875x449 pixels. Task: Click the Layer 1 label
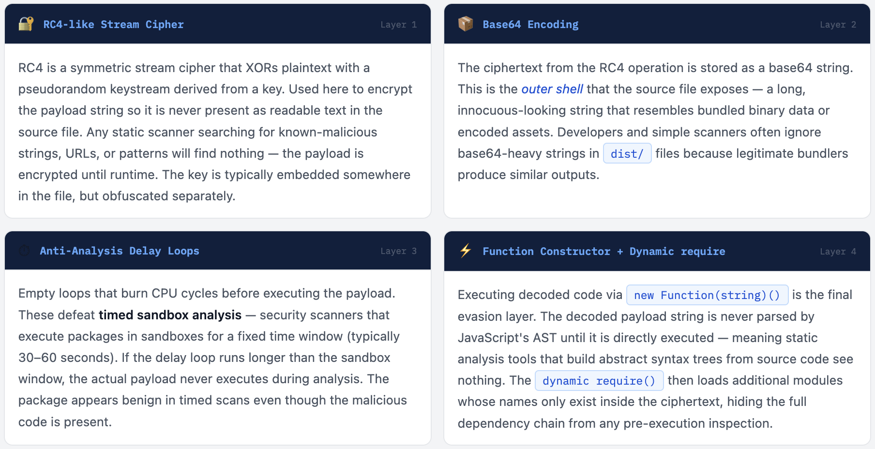[x=398, y=25]
